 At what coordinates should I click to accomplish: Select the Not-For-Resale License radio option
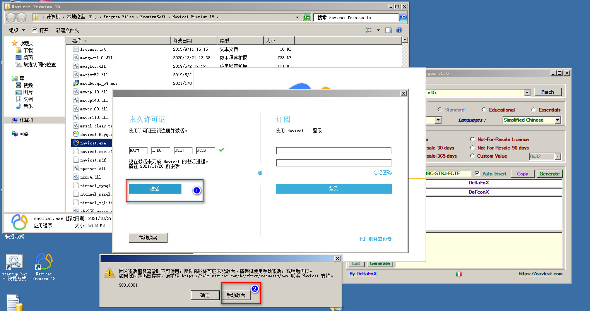[472, 139]
